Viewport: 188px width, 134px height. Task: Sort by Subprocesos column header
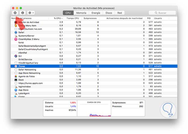(90, 18)
